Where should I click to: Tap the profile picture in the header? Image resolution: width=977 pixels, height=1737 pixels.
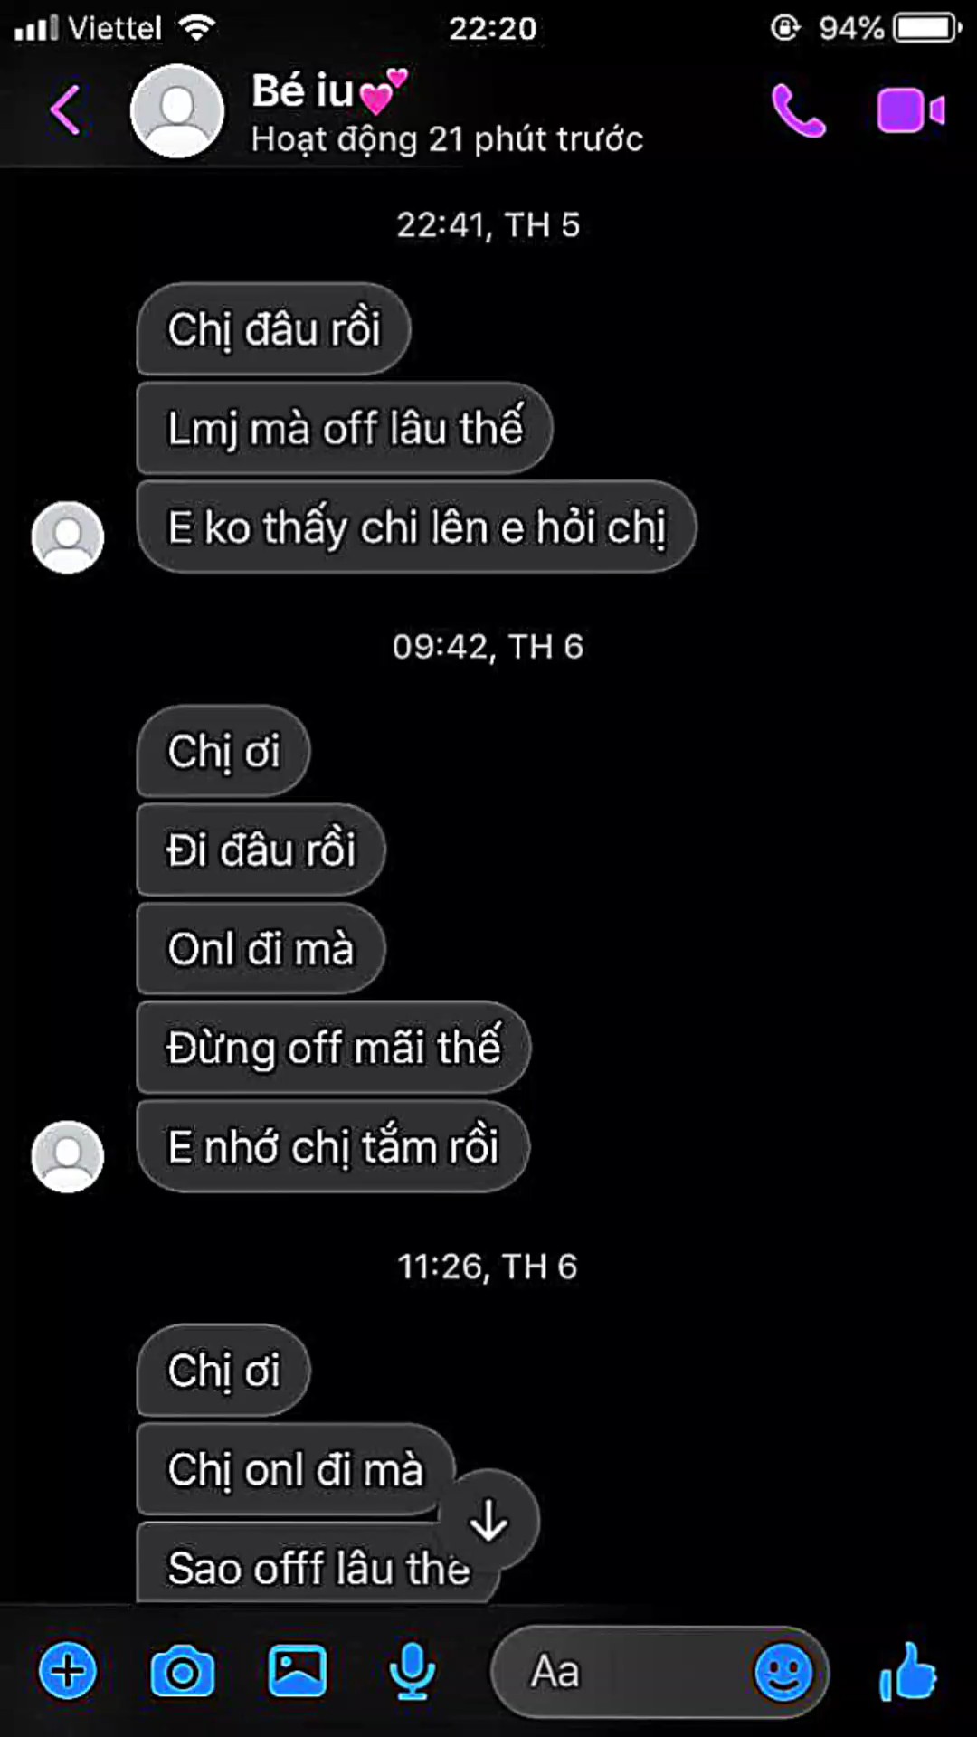click(177, 110)
